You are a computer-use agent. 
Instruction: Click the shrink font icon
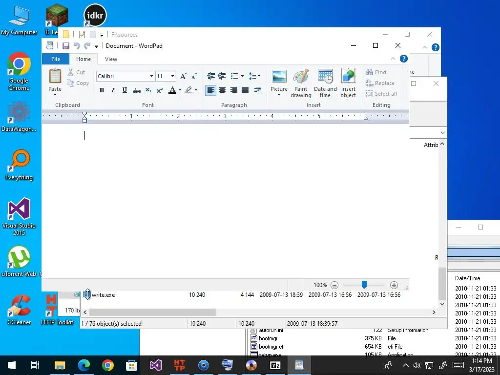coord(194,76)
